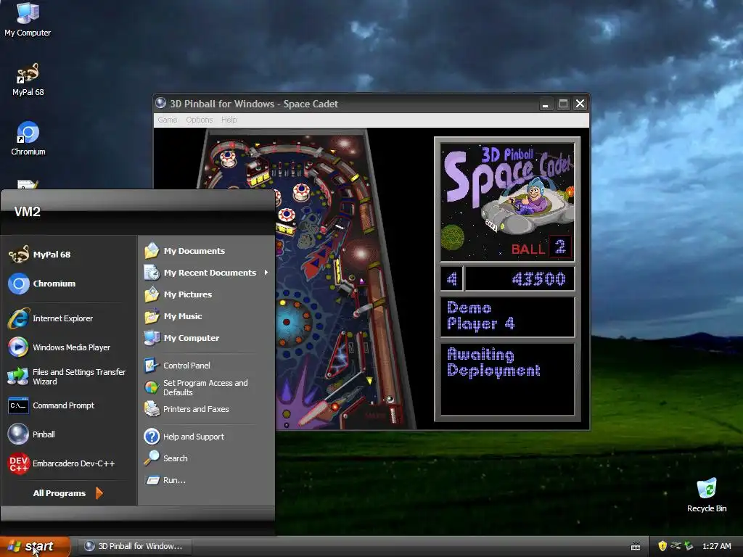The width and height of the screenshot is (743, 557).
Task: Open My Music folder
Action: pos(205,316)
